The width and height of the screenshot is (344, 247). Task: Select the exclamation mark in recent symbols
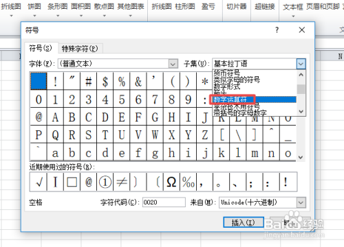coord(288,182)
